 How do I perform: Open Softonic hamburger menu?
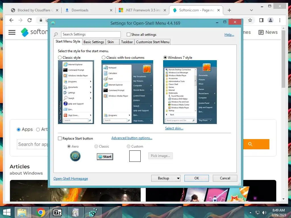12,32
